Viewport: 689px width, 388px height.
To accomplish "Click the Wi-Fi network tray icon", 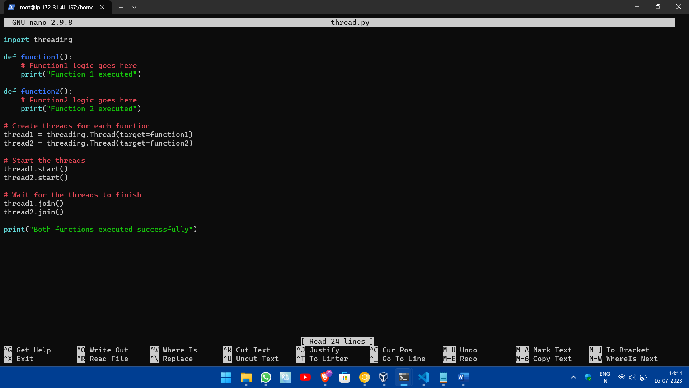I will pyautogui.click(x=622, y=377).
